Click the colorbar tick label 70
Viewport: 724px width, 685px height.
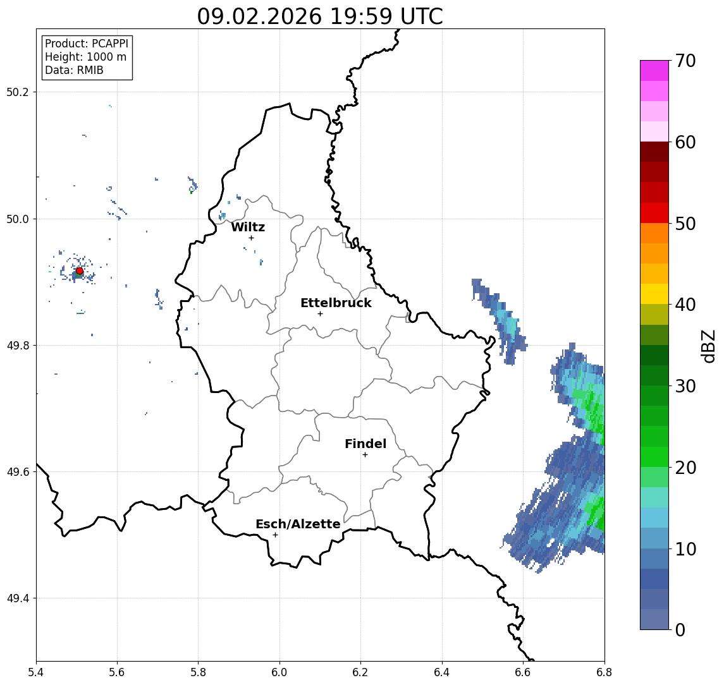point(685,61)
